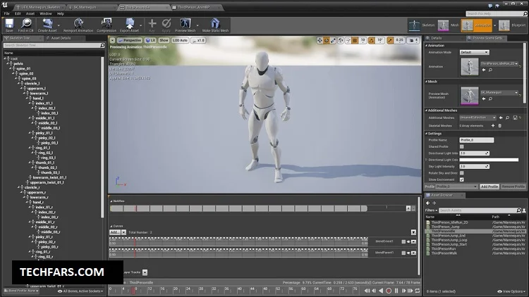Toggle scale snapping in the viewport
The image size is (529, 297).
[x=390, y=40]
